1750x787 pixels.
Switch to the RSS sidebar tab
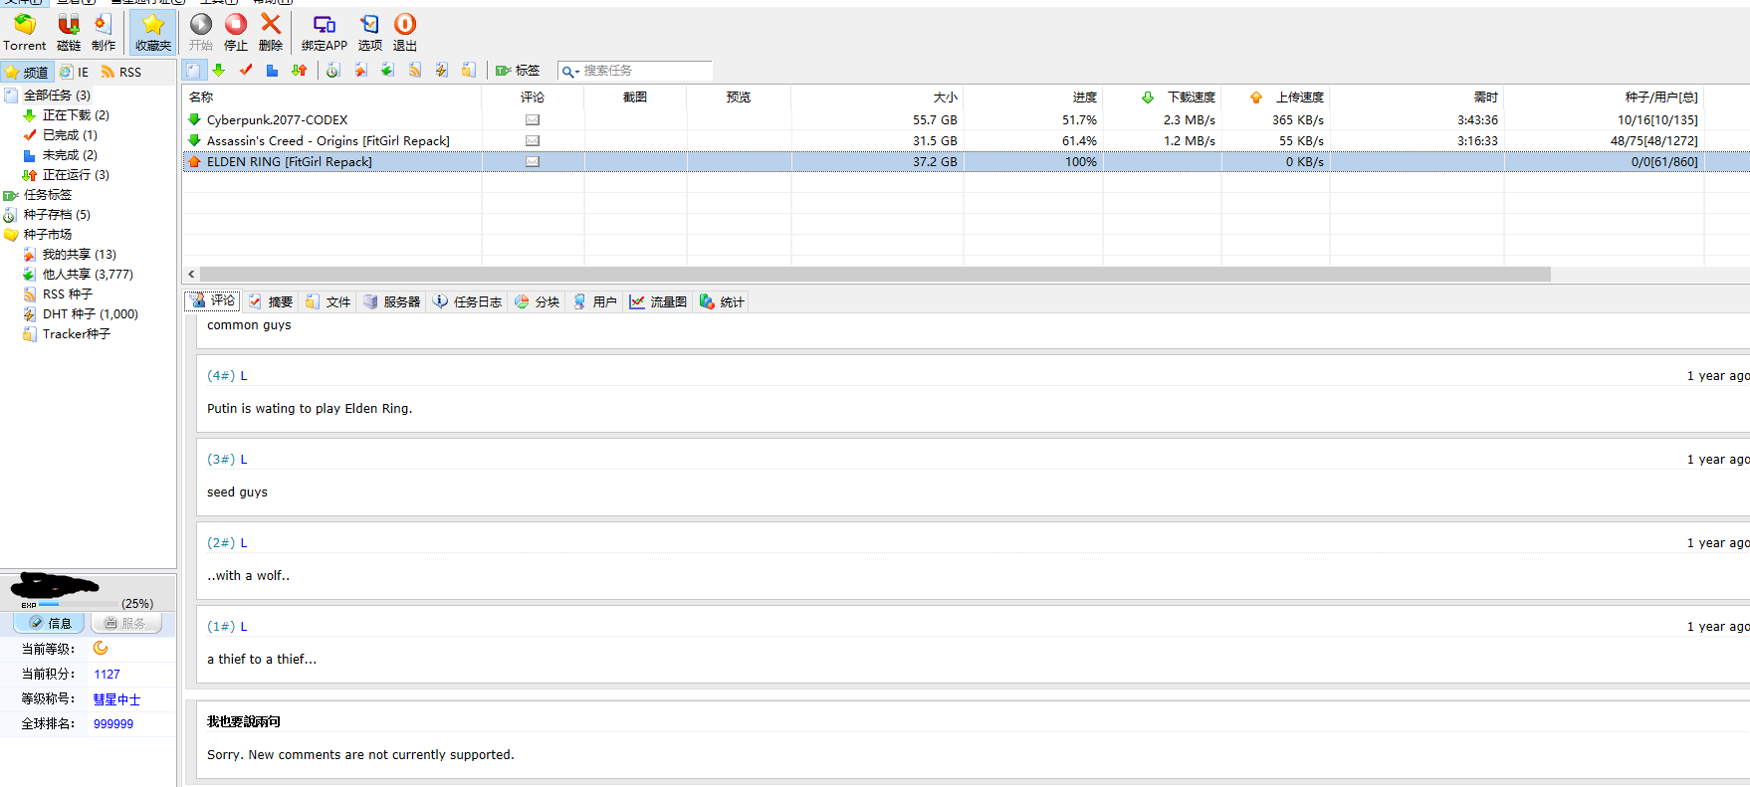point(121,72)
